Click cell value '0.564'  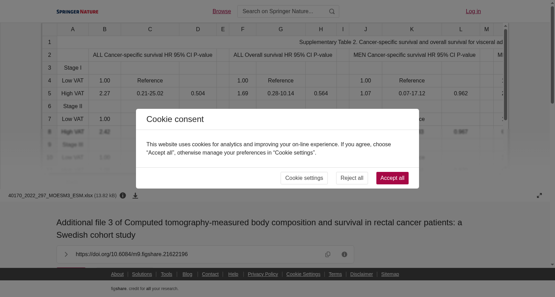coord(321,94)
